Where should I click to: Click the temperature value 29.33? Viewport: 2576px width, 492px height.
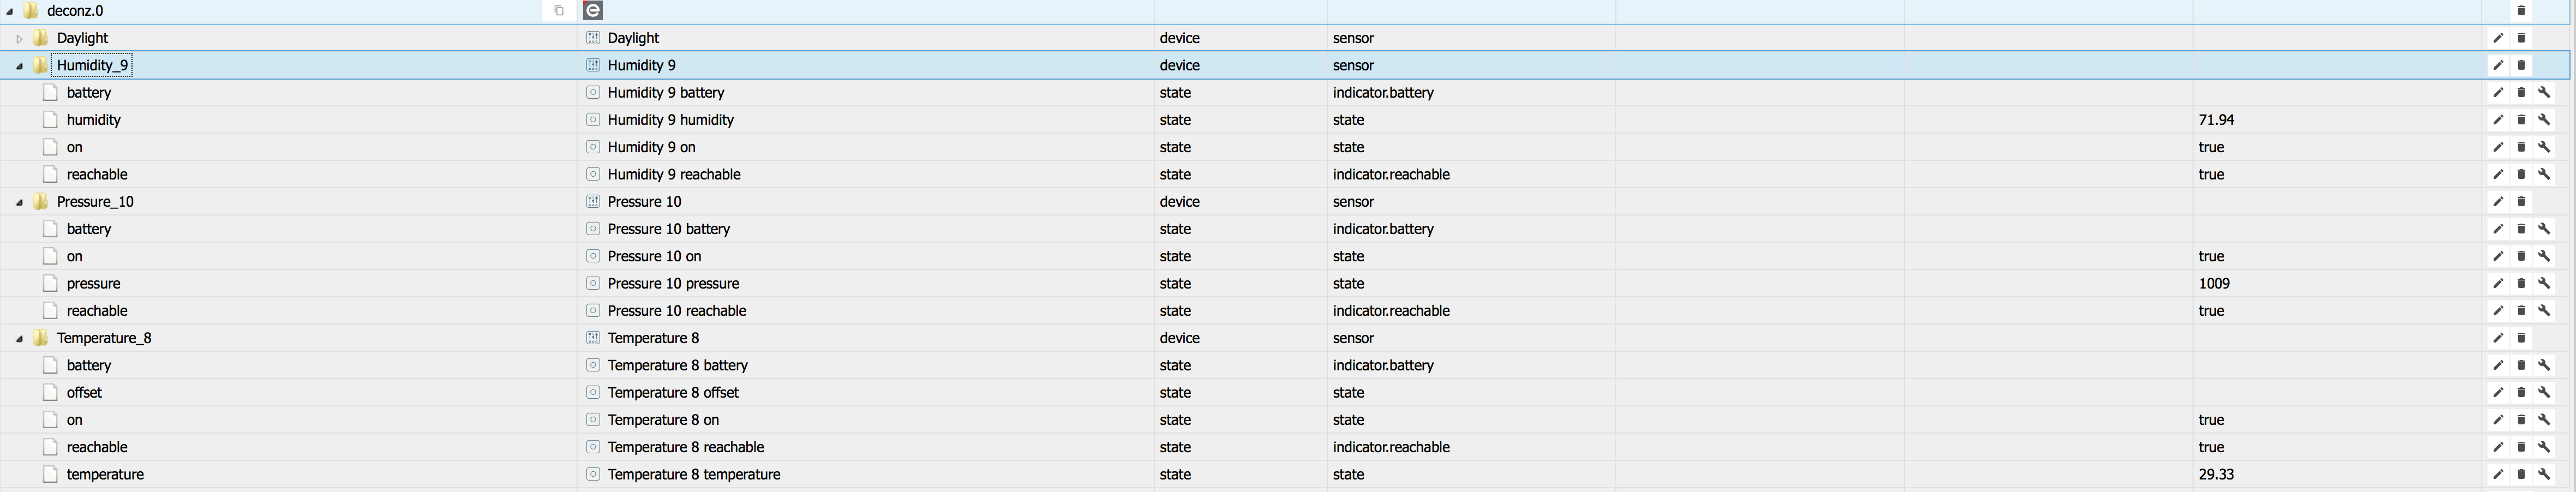pyautogui.click(x=2216, y=475)
